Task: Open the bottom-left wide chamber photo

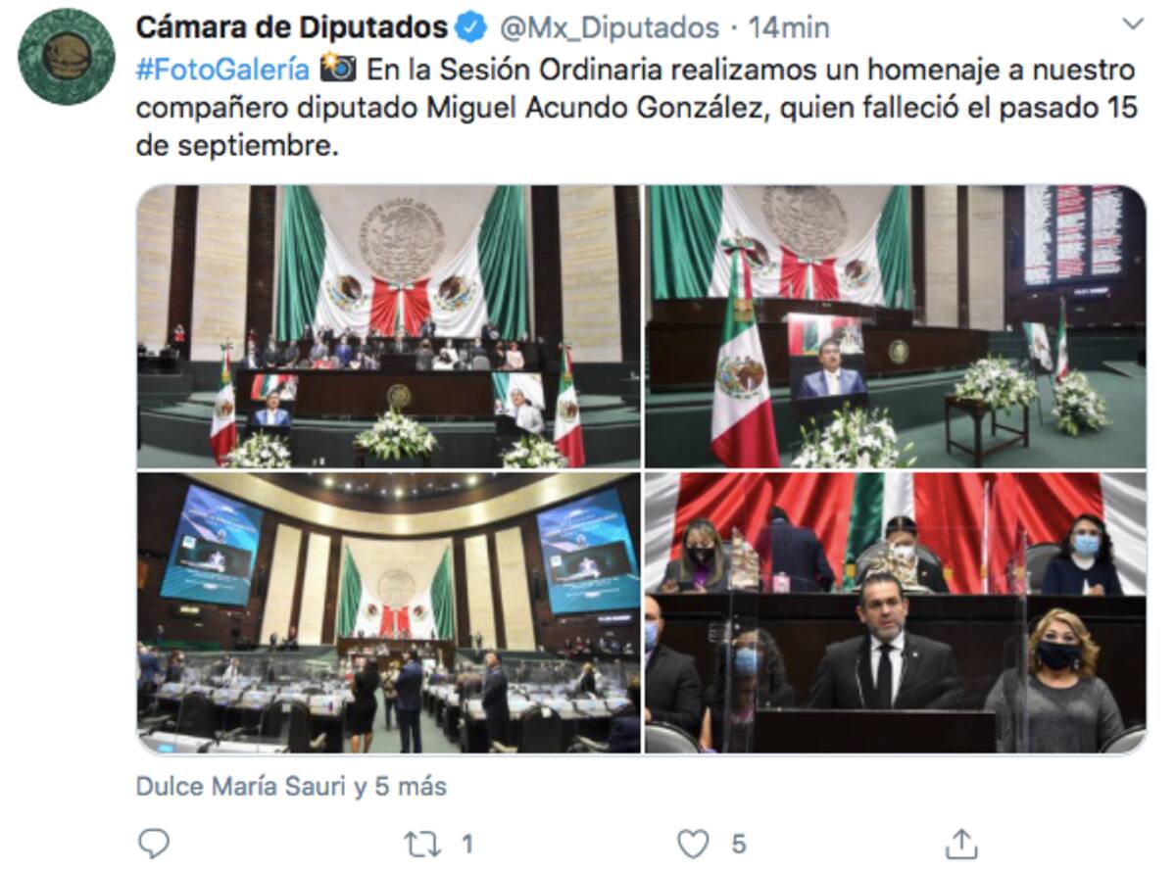Action: pos(388,613)
